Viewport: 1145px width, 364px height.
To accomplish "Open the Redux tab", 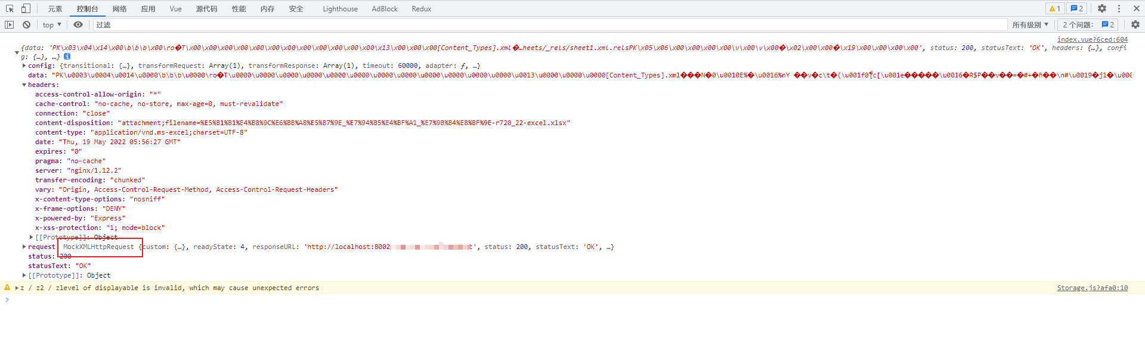I will pos(422,8).
